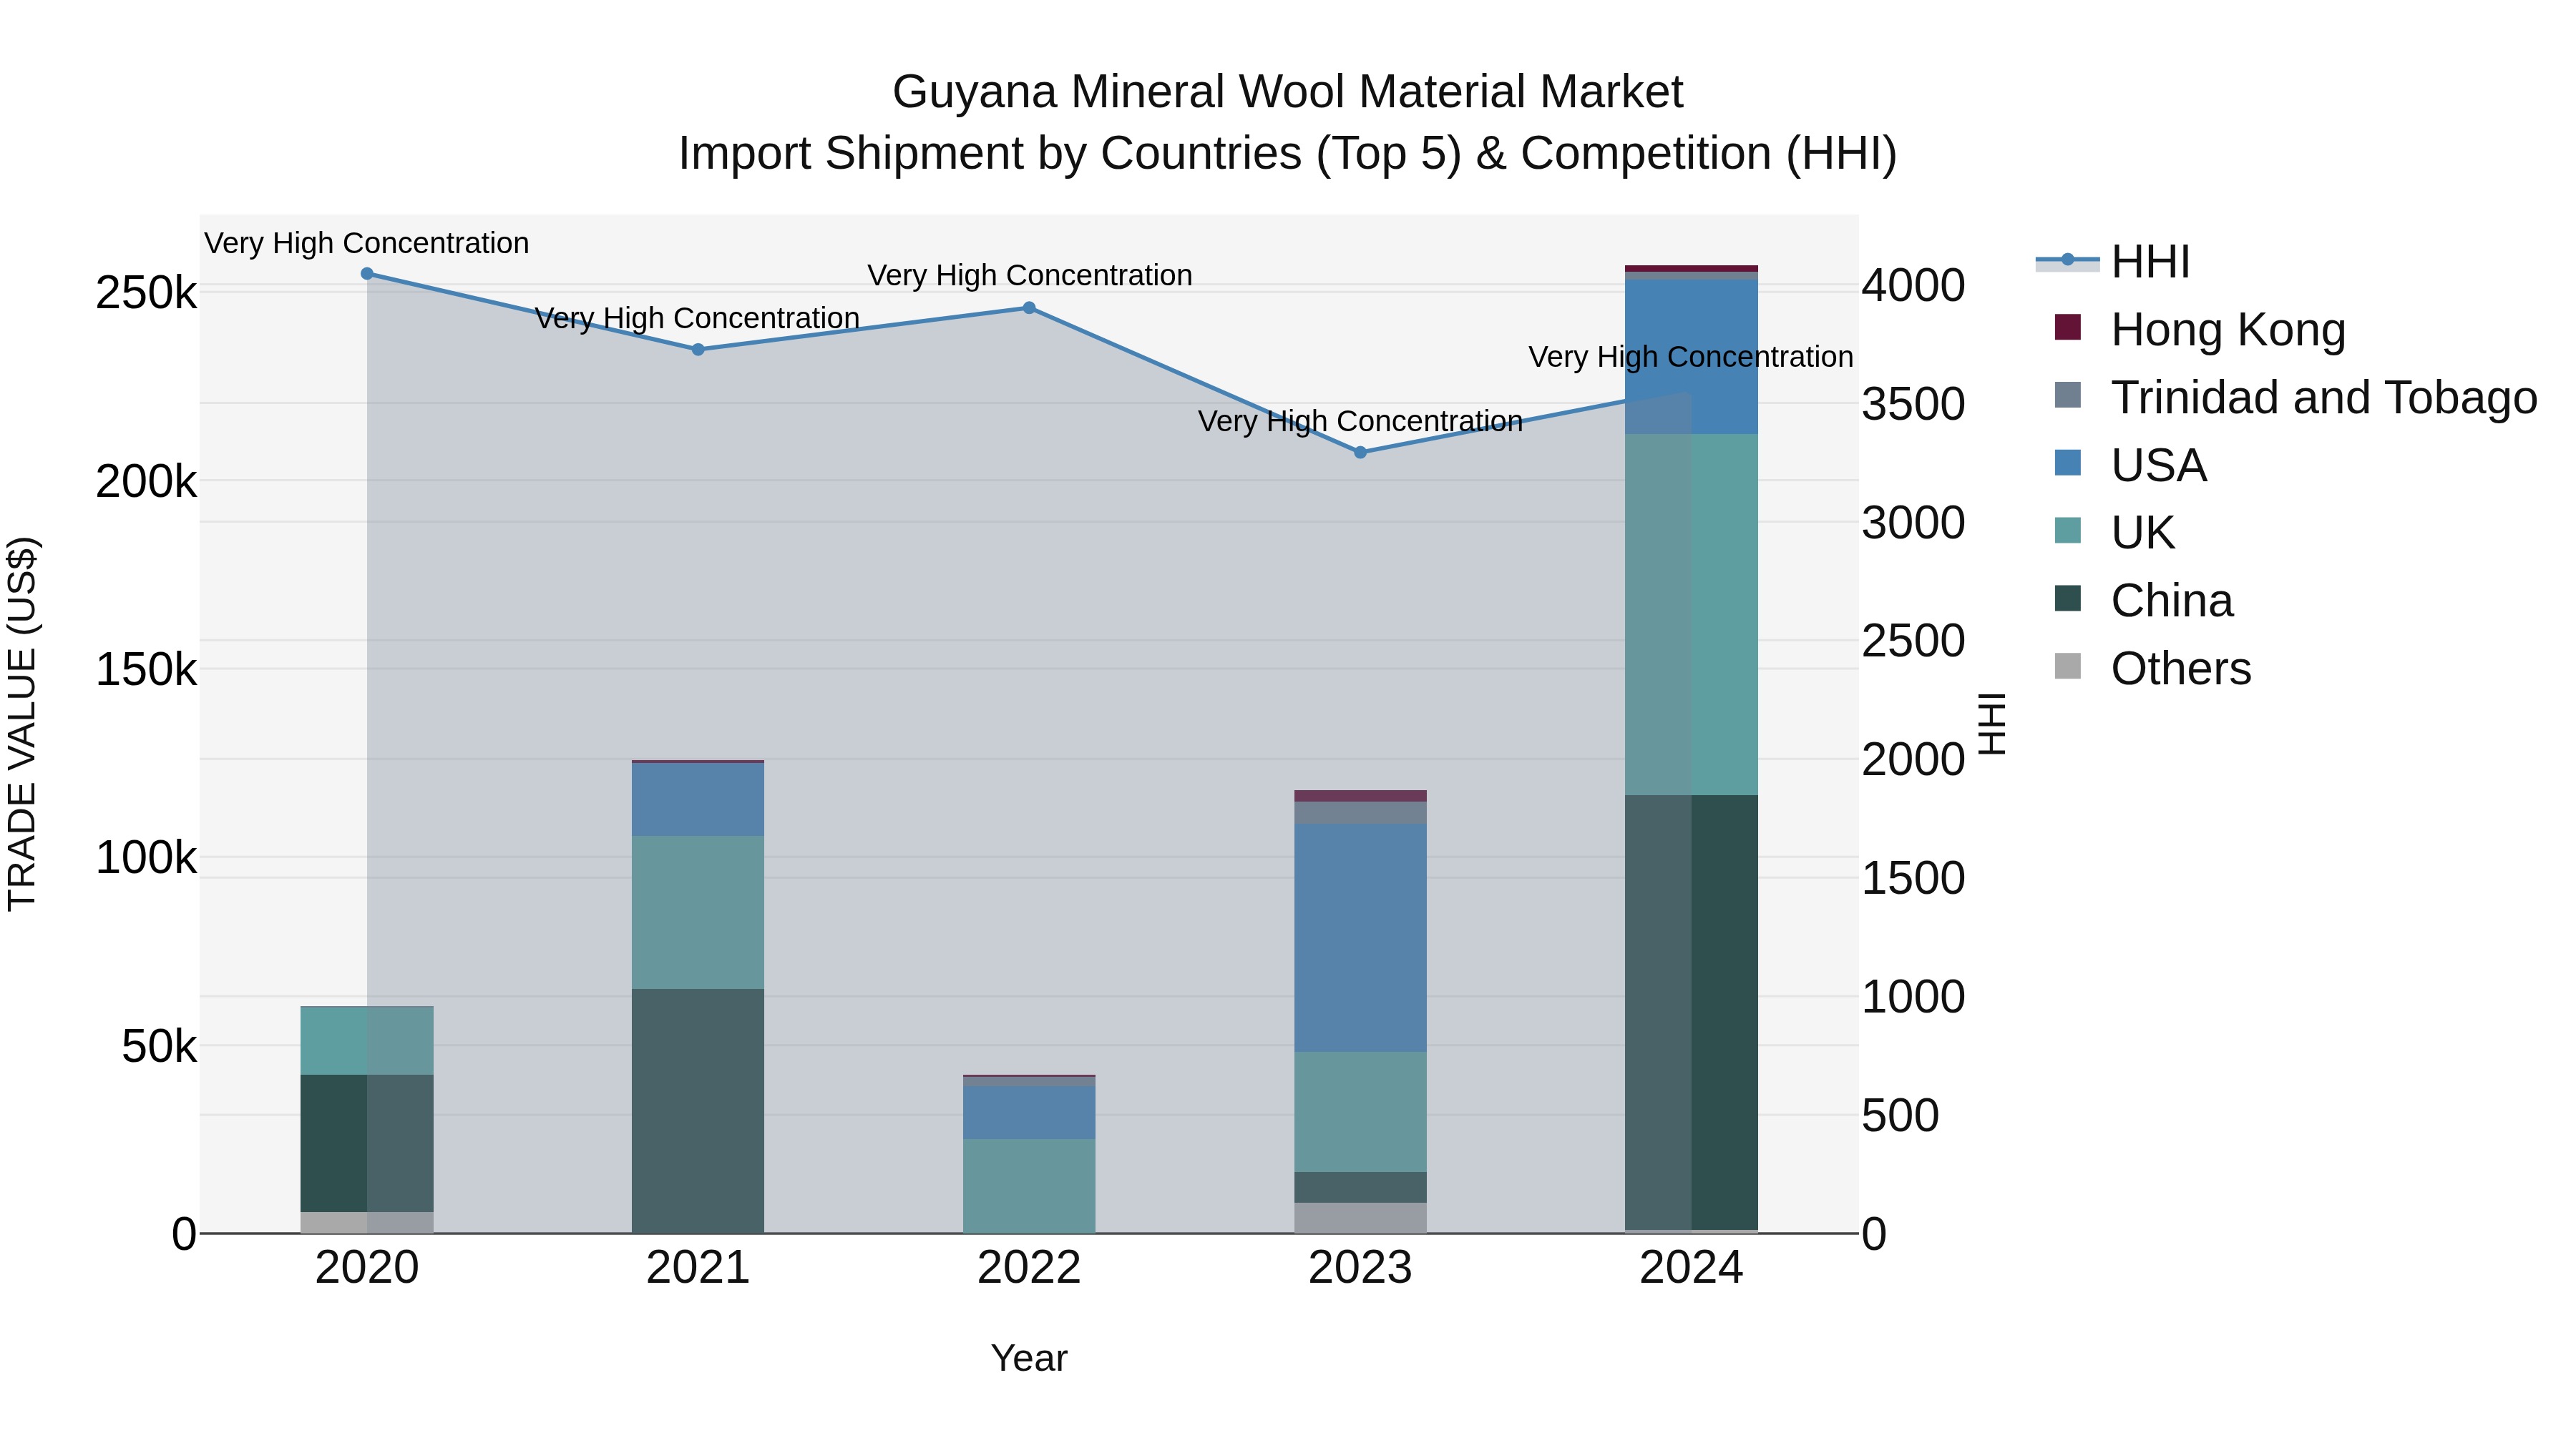Click Very High Concentration label above 2024
Viewport: 2576px width, 1448px height.
click(1691, 357)
